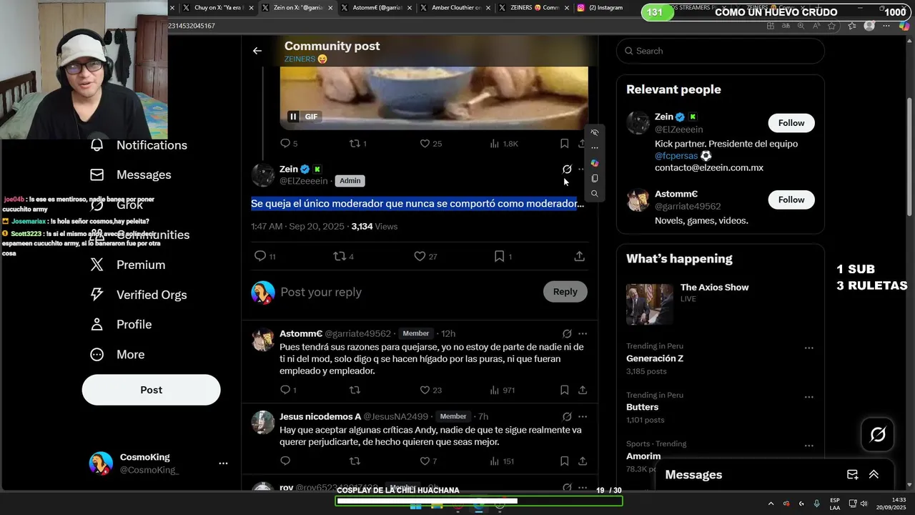Viewport: 915px width, 515px height.
Task: Reply to Zein's post with 11 replies
Action: coord(264,256)
